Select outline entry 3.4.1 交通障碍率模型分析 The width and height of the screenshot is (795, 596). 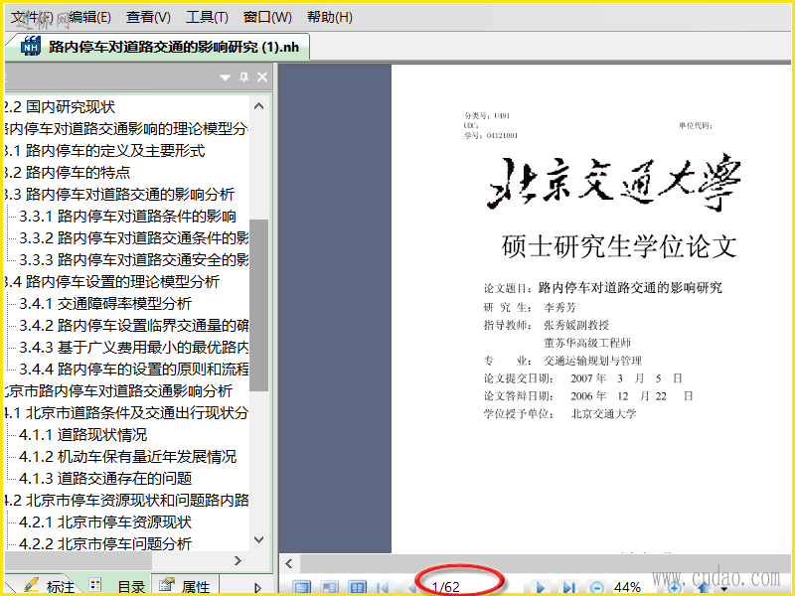[x=105, y=303]
